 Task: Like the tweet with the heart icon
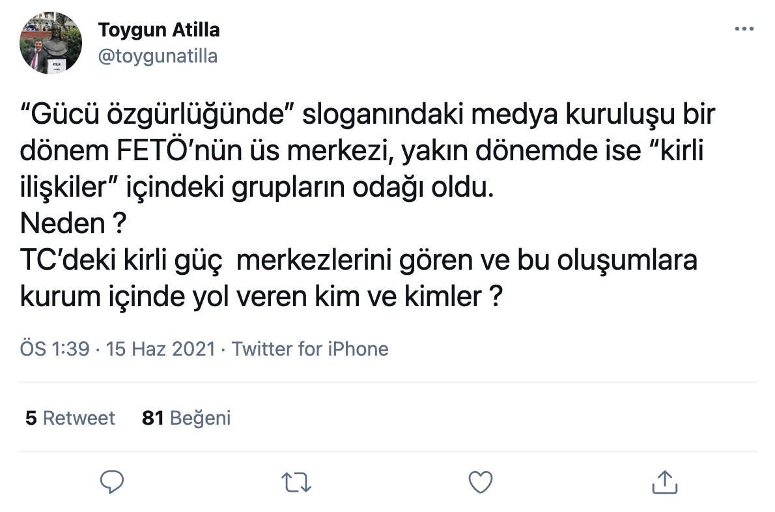(480, 482)
